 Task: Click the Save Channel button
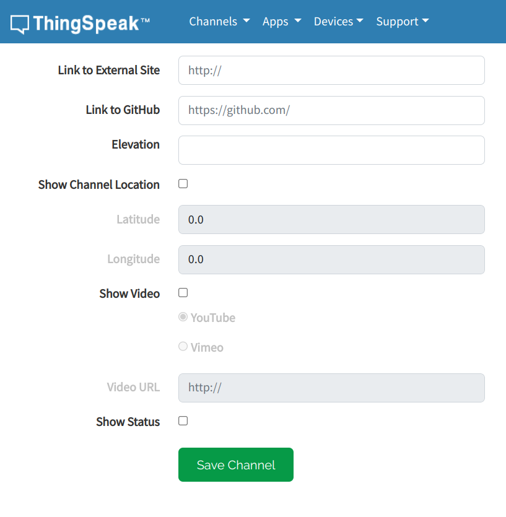tap(236, 464)
